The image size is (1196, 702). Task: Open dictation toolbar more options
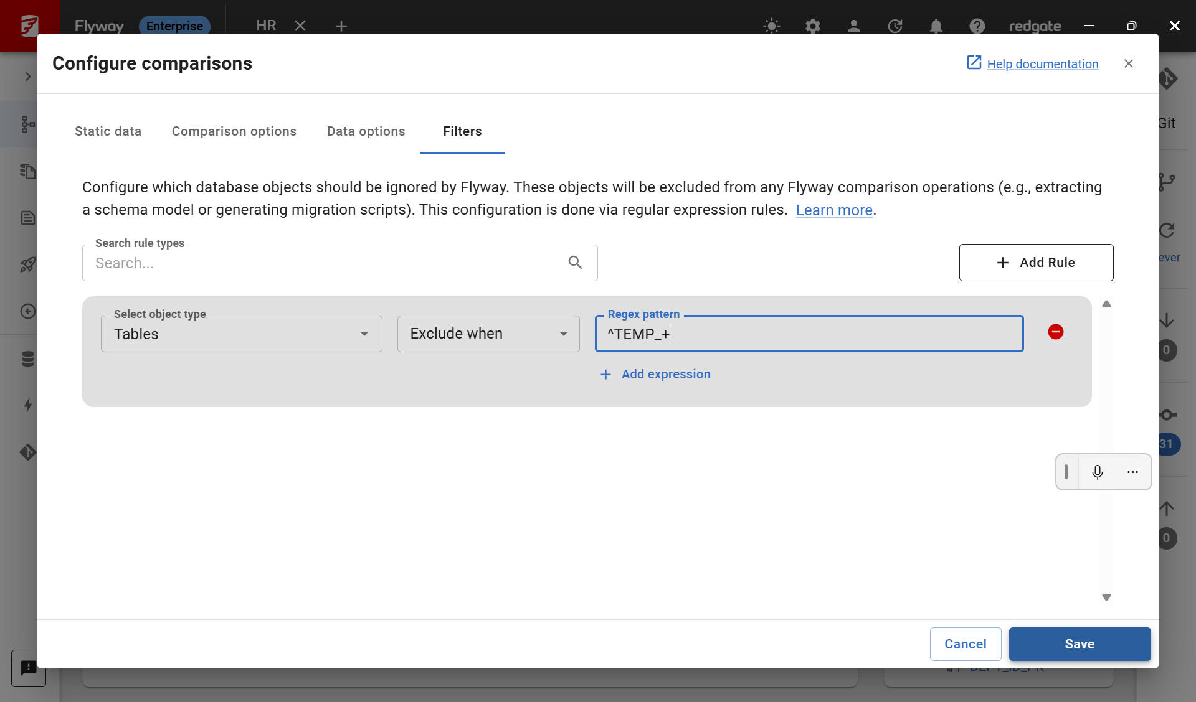pyautogui.click(x=1132, y=472)
